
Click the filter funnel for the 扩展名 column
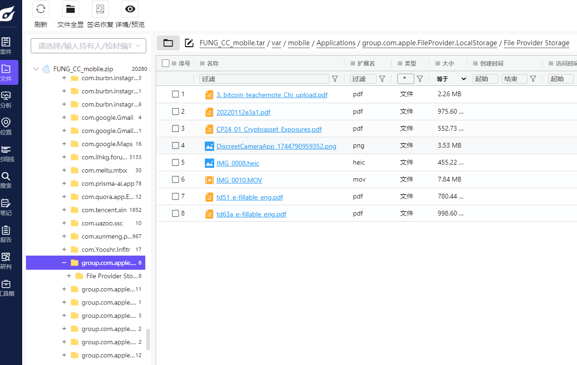click(382, 79)
